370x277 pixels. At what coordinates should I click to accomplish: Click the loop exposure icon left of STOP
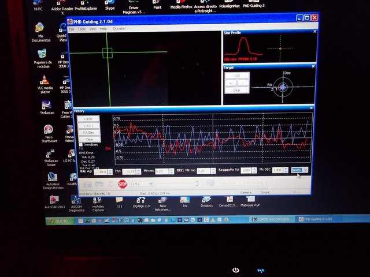(x=110, y=184)
